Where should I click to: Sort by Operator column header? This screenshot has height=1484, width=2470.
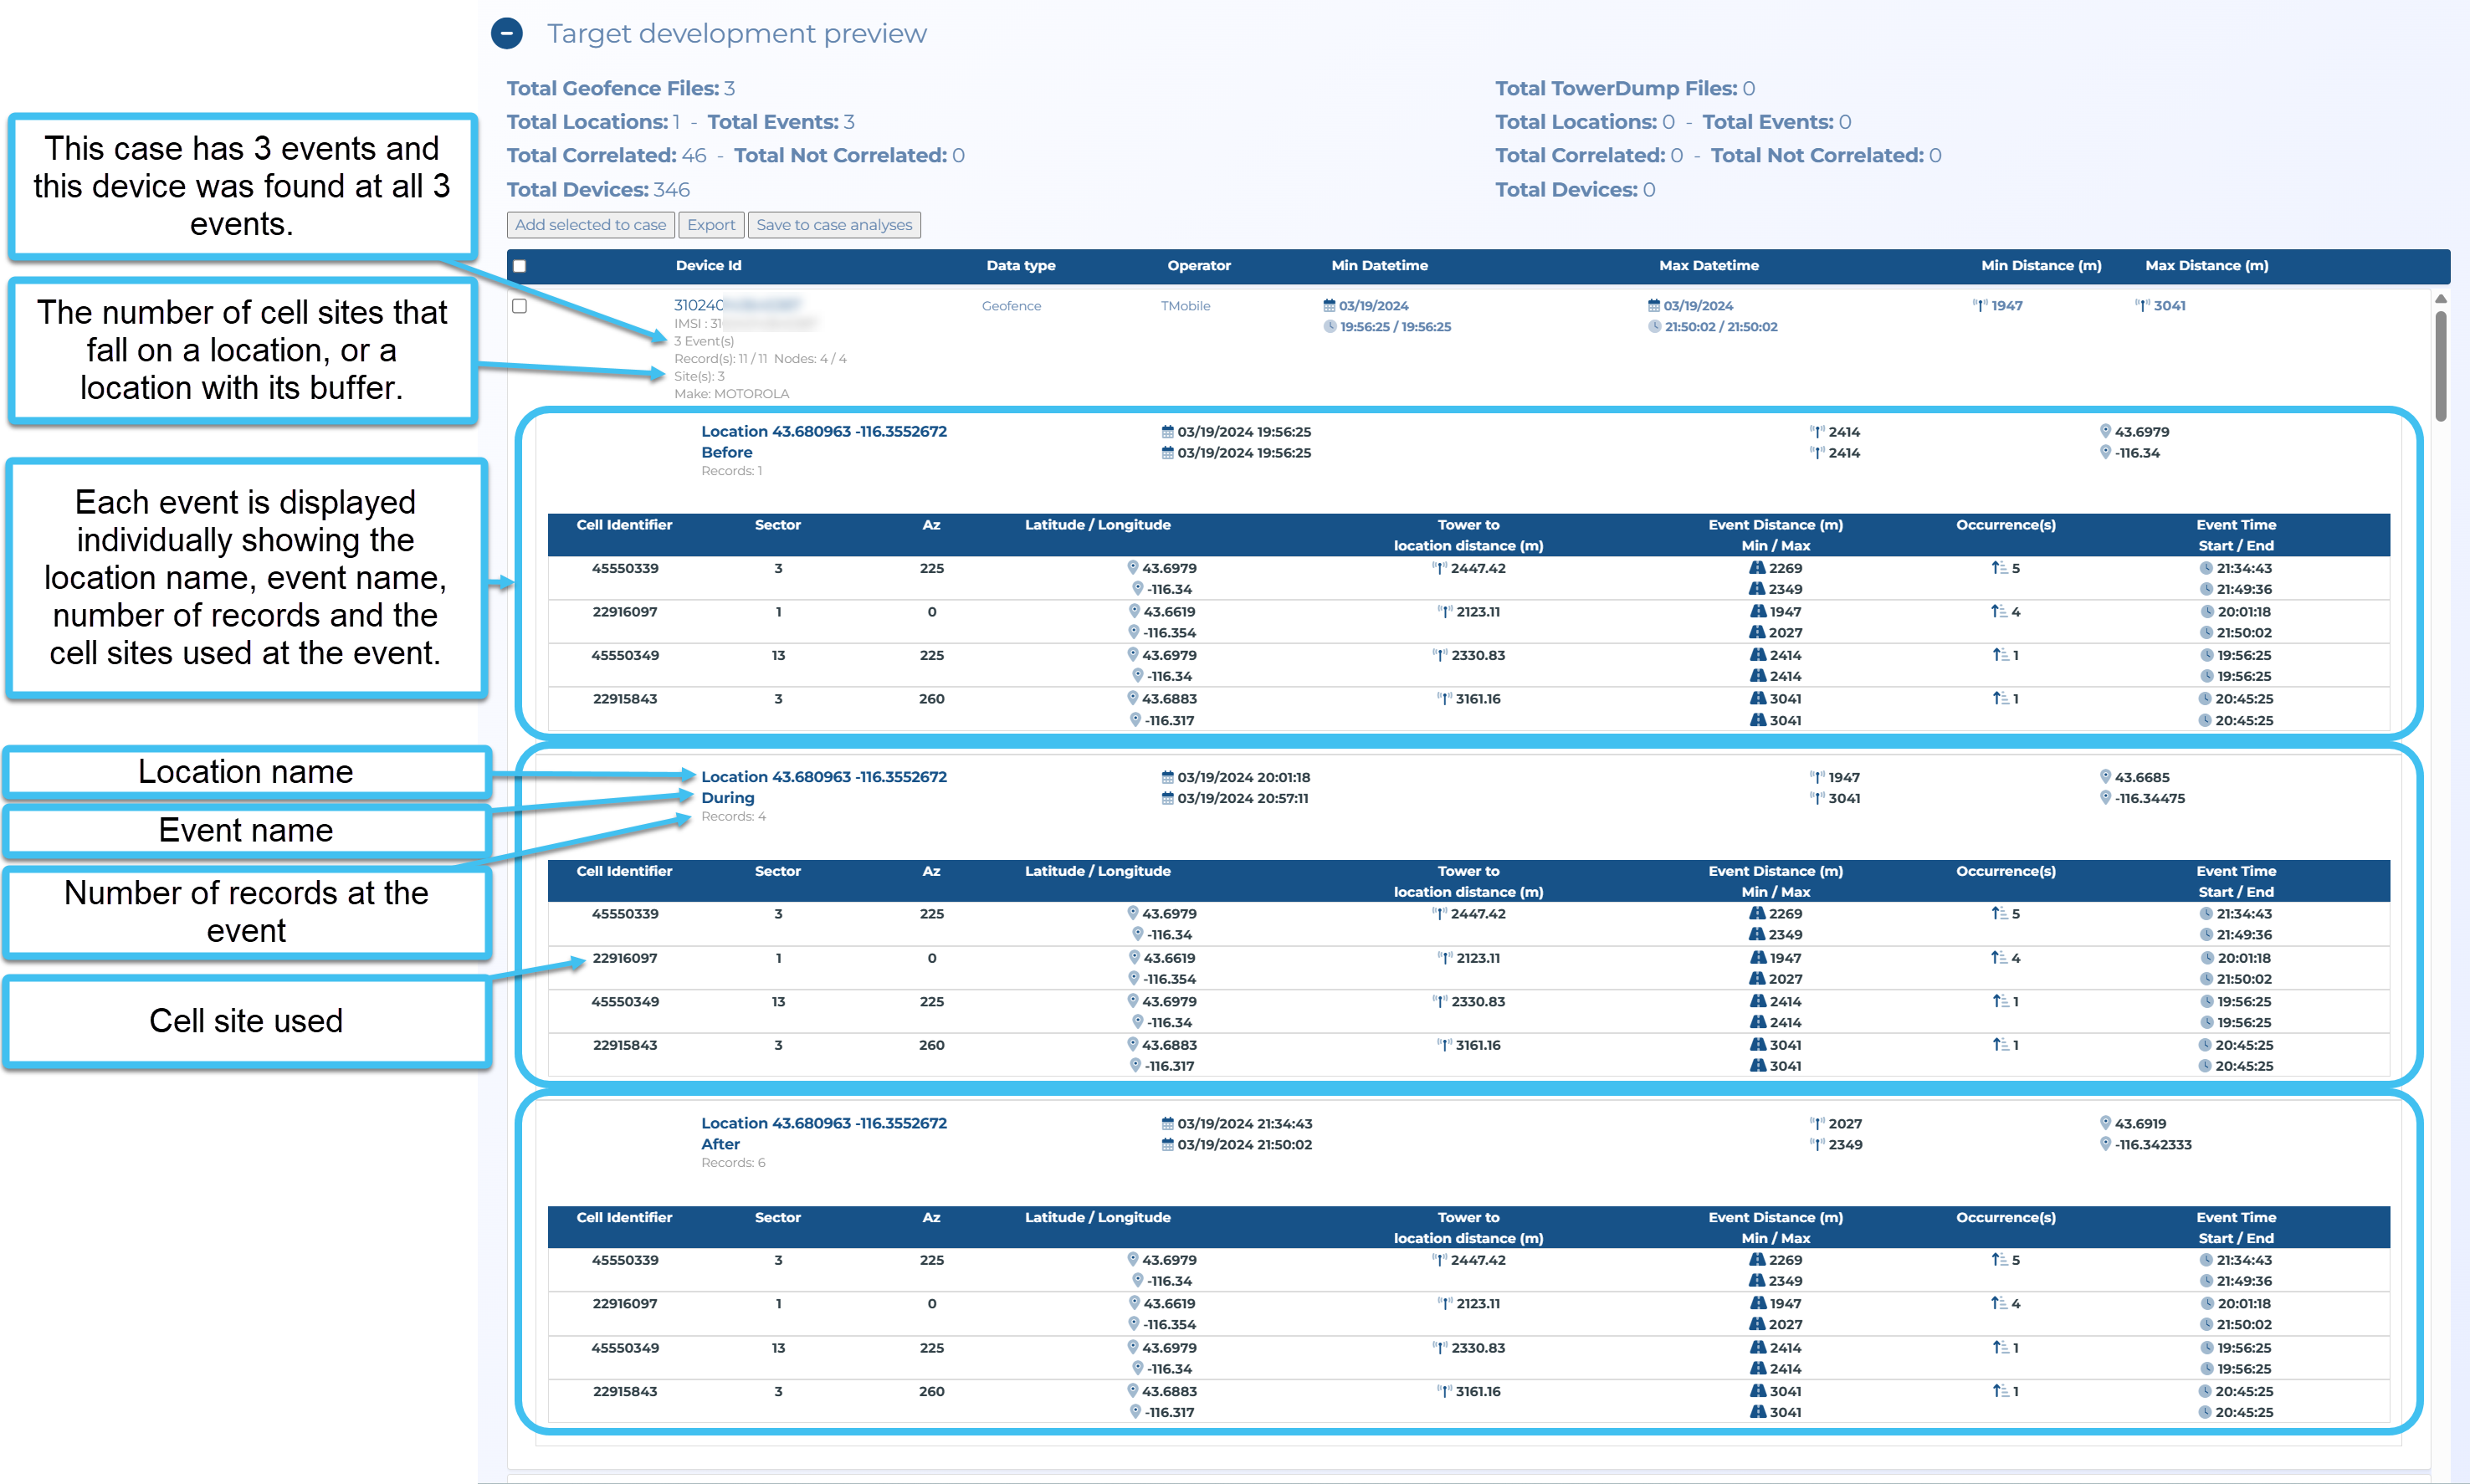(1198, 266)
